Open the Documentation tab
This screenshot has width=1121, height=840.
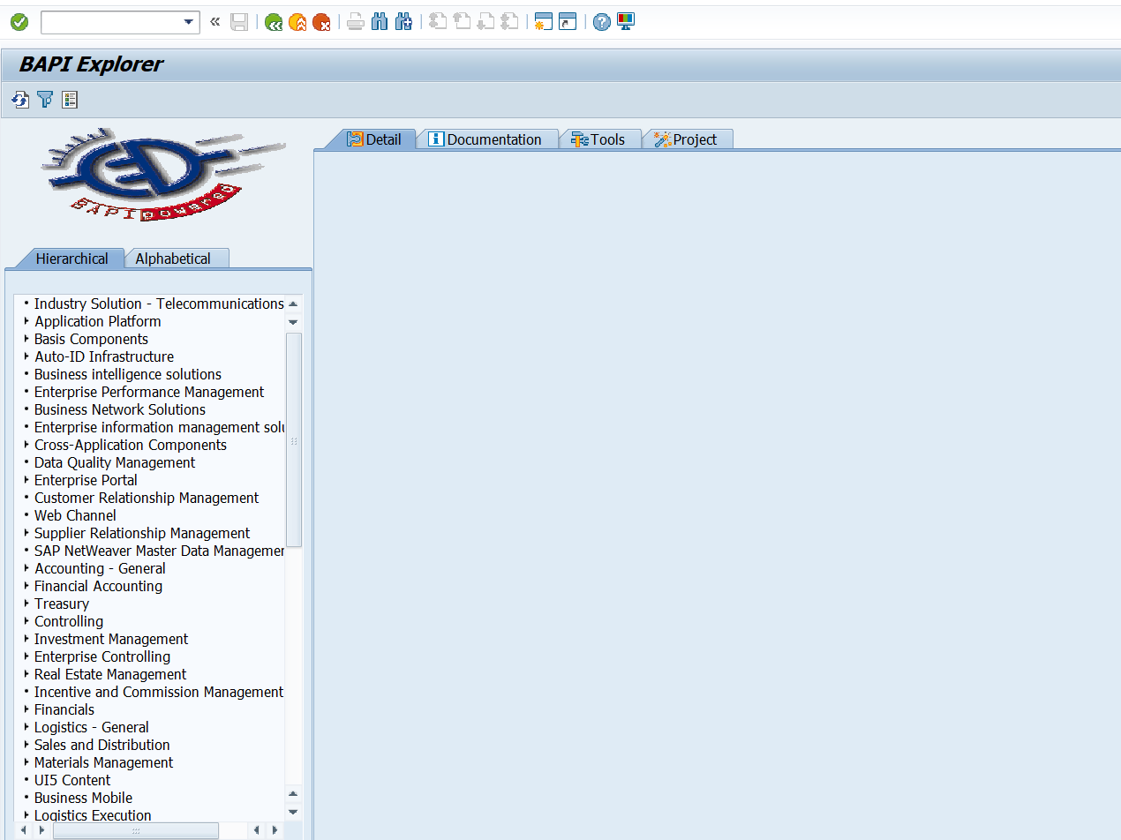point(486,139)
